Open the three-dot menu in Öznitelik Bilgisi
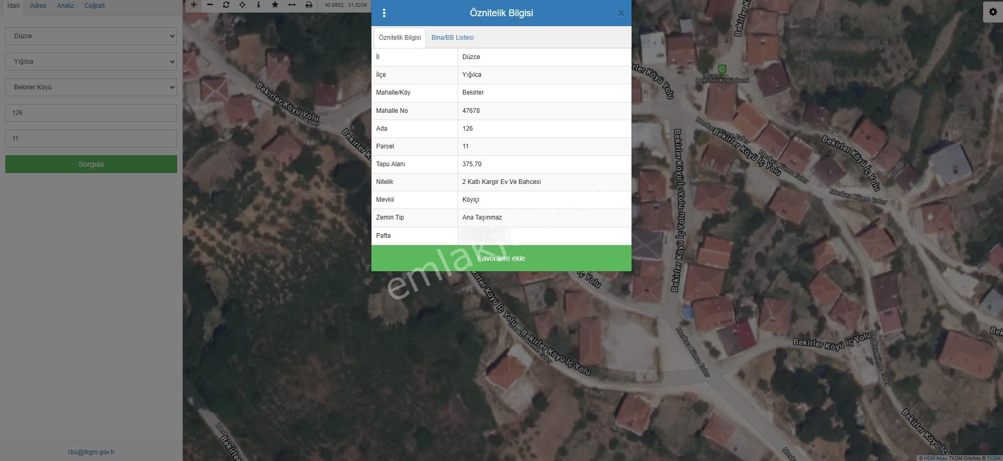 (384, 13)
